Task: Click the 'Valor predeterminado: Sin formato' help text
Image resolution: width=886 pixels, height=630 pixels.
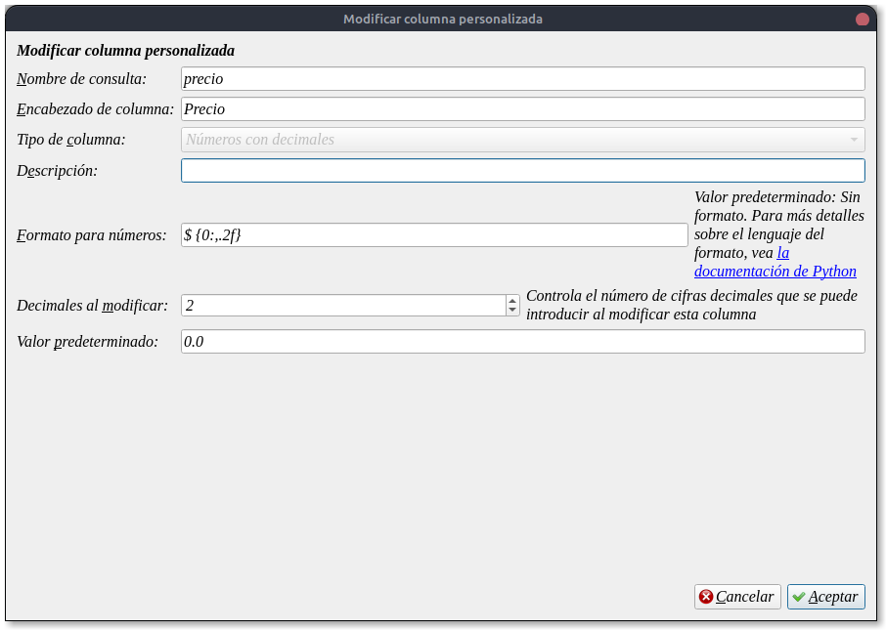Action: (779, 233)
